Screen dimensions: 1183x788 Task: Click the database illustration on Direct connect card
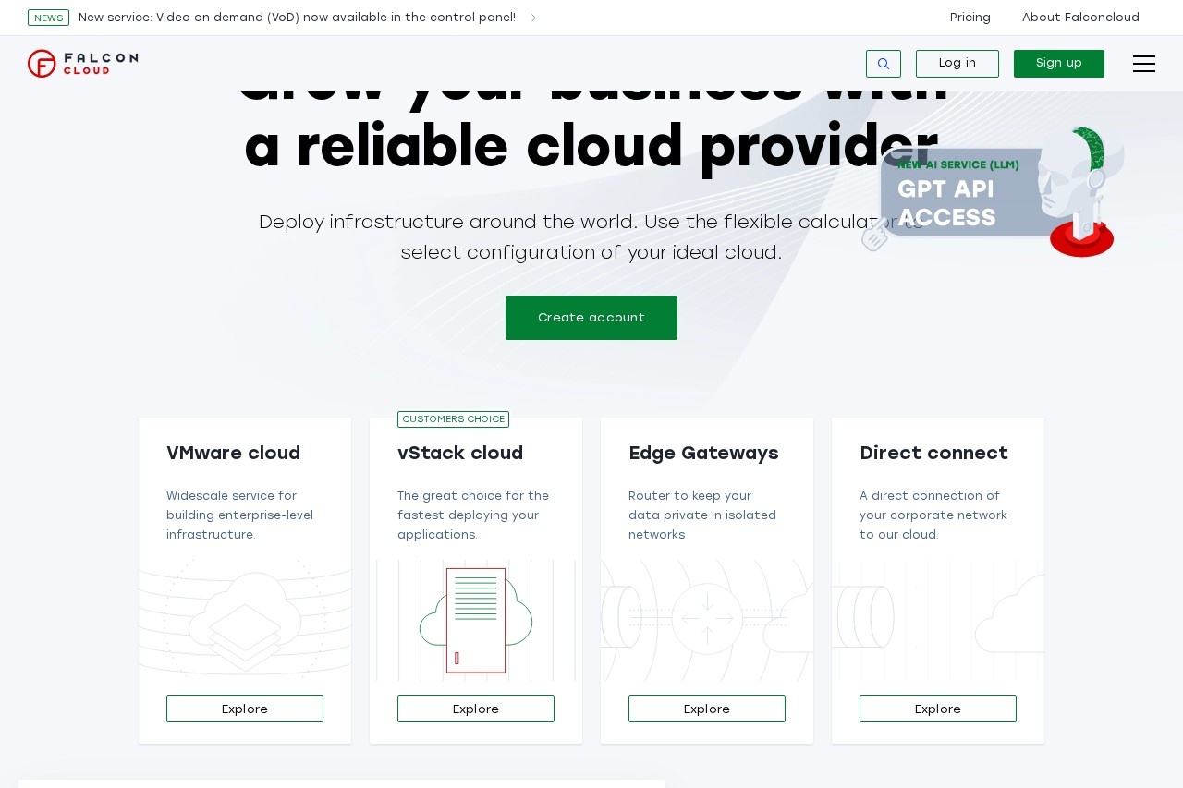click(864, 617)
